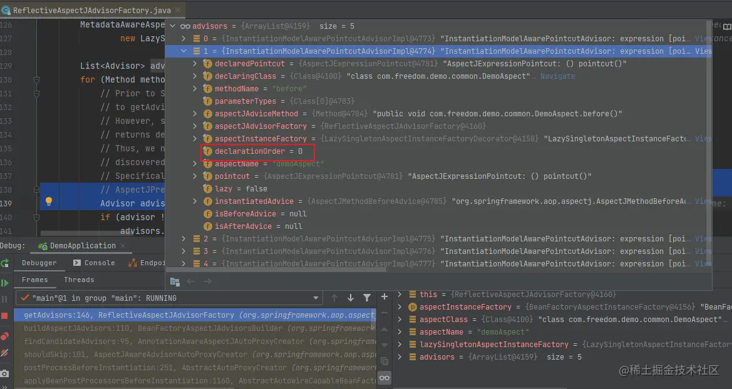
Task: Click the popup set-as-root icon
Action: [175, 281]
